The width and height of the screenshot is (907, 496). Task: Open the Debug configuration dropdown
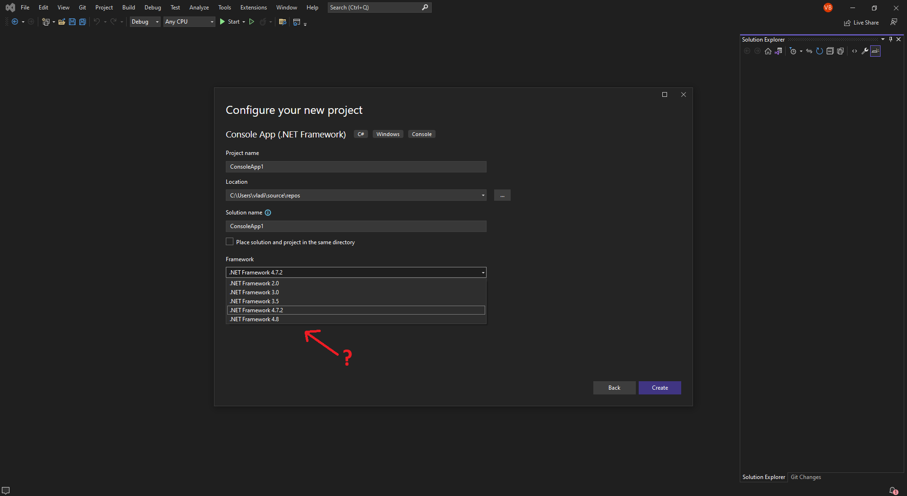(x=145, y=22)
